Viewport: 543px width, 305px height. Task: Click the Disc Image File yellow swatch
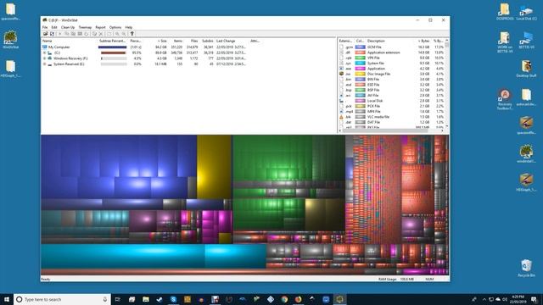click(360, 74)
